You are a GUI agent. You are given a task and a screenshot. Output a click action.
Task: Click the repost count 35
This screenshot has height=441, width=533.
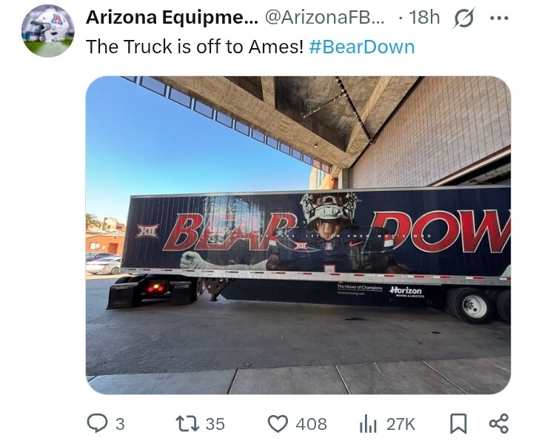click(215, 424)
